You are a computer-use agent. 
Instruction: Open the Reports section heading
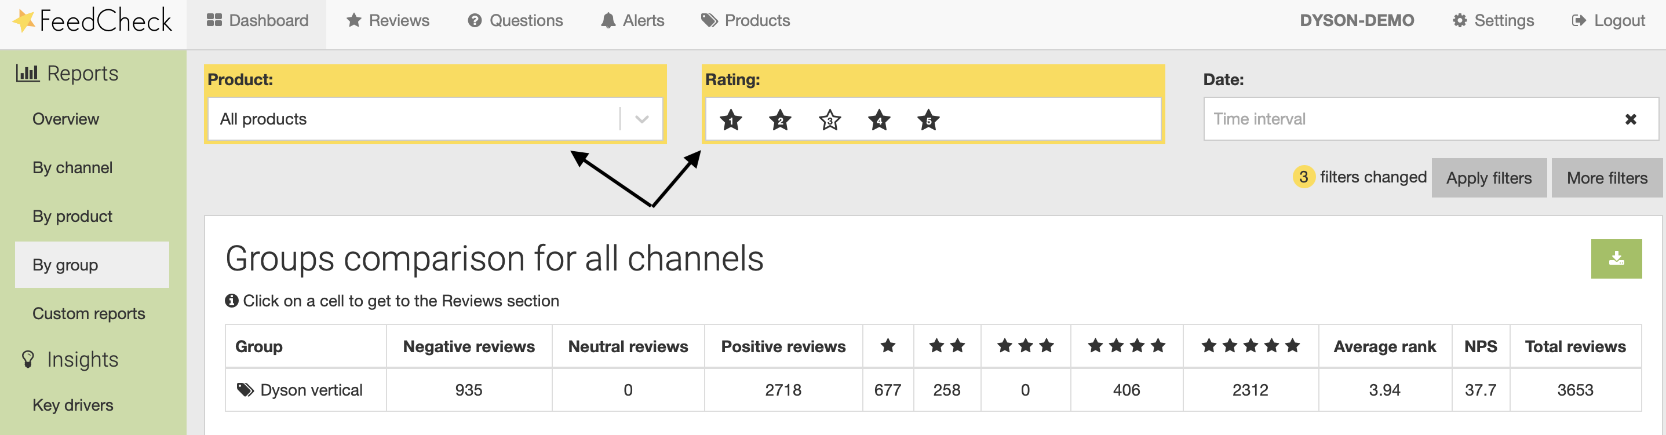(x=67, y=73)
